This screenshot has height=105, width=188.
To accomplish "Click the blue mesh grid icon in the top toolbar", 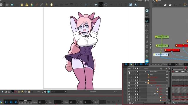I will pyautogui.click(x=130, y=5).
